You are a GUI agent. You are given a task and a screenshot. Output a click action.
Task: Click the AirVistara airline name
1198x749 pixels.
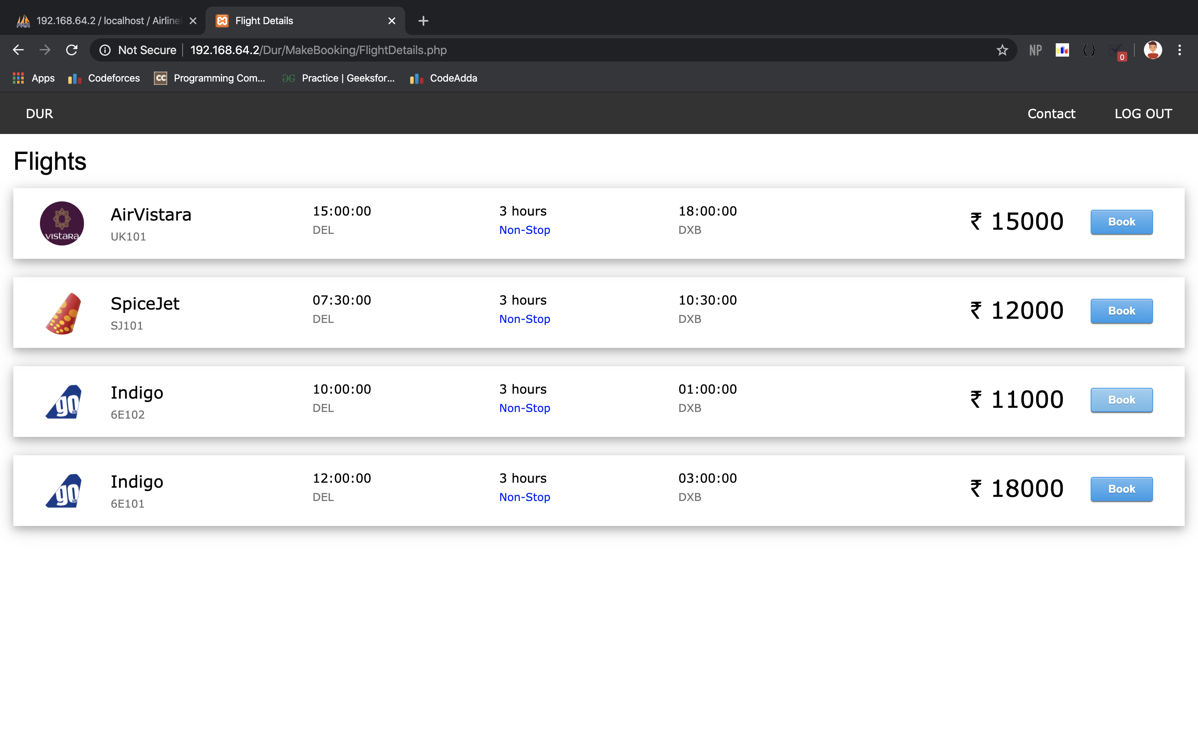(151, 214)
